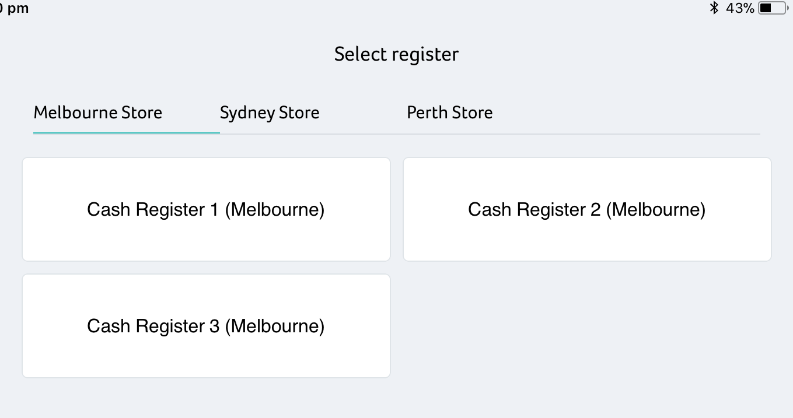
Task: Tap the battery level icon
Action: click(772, 8)
